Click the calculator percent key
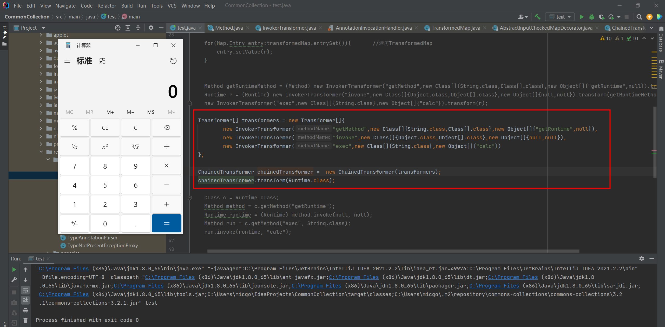This screenshot has width=665, height=327. 75,128
